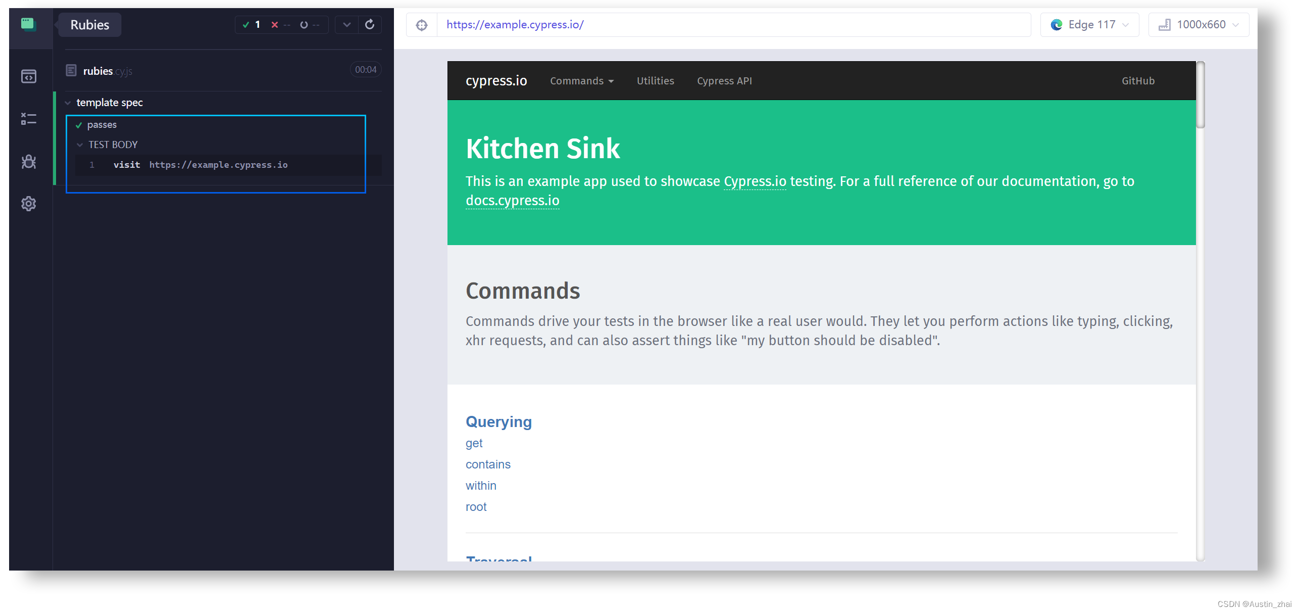Follow the Cypress.io link in banner text
The height and width of the screenshot is (613, 1299).
point(755,181)
